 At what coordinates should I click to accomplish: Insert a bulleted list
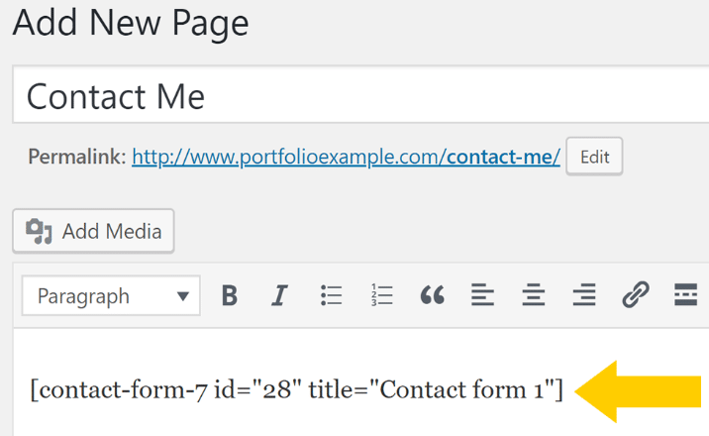point(331,296)
